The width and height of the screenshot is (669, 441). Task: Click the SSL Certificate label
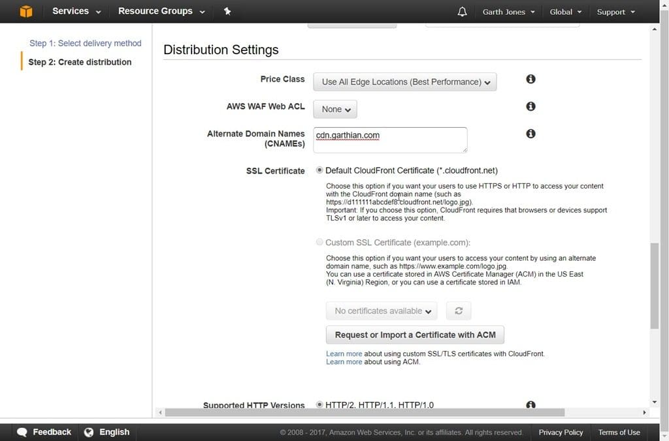click(275, 171)
